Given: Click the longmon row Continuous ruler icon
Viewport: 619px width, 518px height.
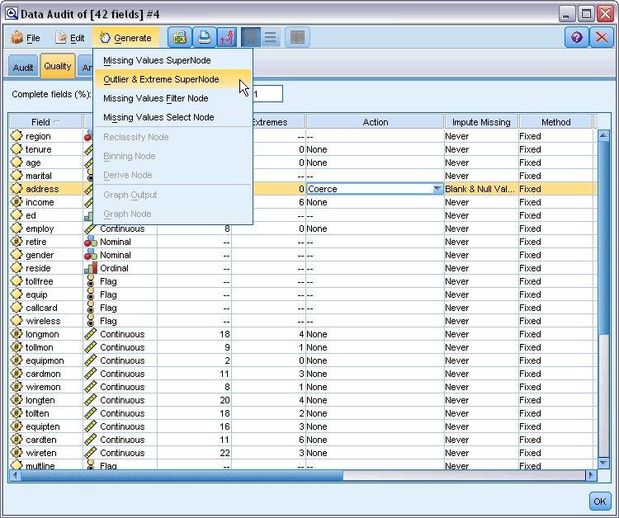Looking at the screenshot, I should [91, 334].
